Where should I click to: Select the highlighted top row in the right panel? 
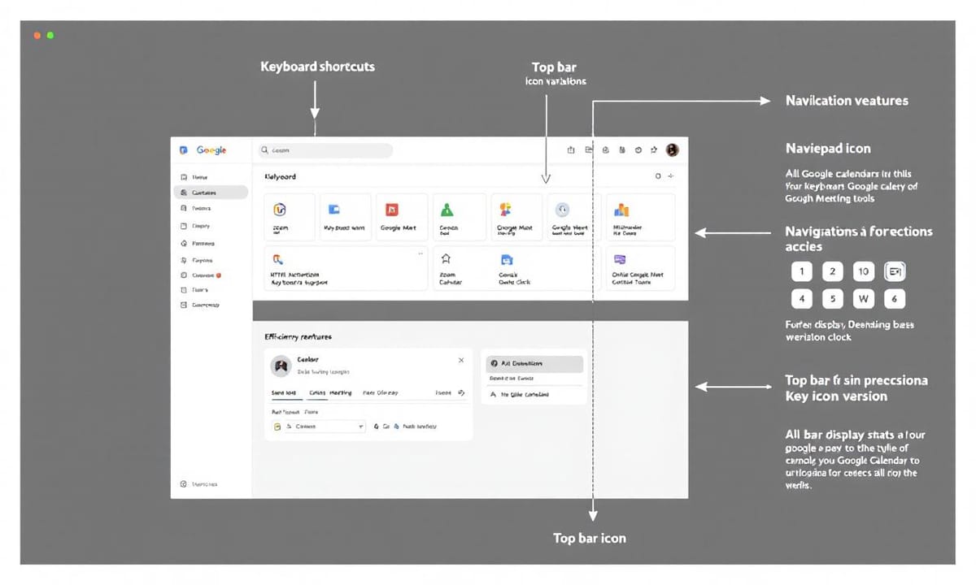534,363
